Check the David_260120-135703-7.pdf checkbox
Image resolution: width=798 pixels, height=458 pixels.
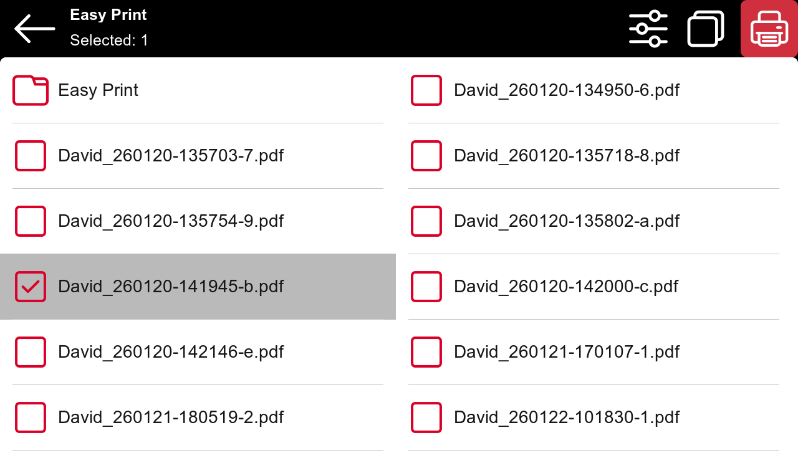(x=31, y=156)
